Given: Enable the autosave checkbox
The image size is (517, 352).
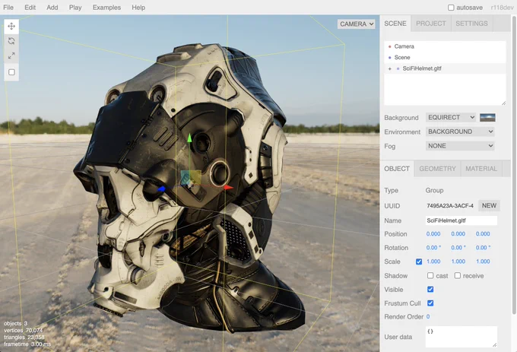Looking at the screenshot, I should point(451,8).
